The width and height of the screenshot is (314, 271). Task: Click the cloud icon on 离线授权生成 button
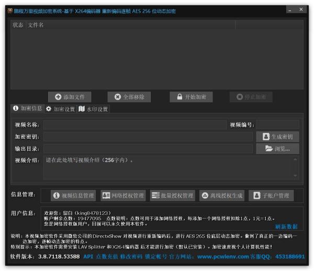click(x=205, y=195)
